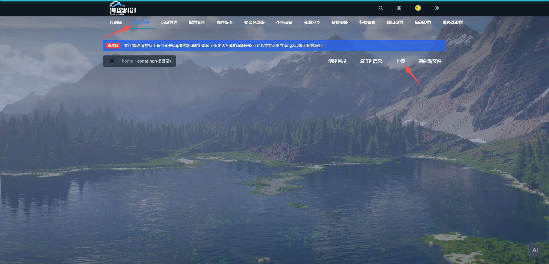Click the yellow face avatar icon

(x=418, y=8)
